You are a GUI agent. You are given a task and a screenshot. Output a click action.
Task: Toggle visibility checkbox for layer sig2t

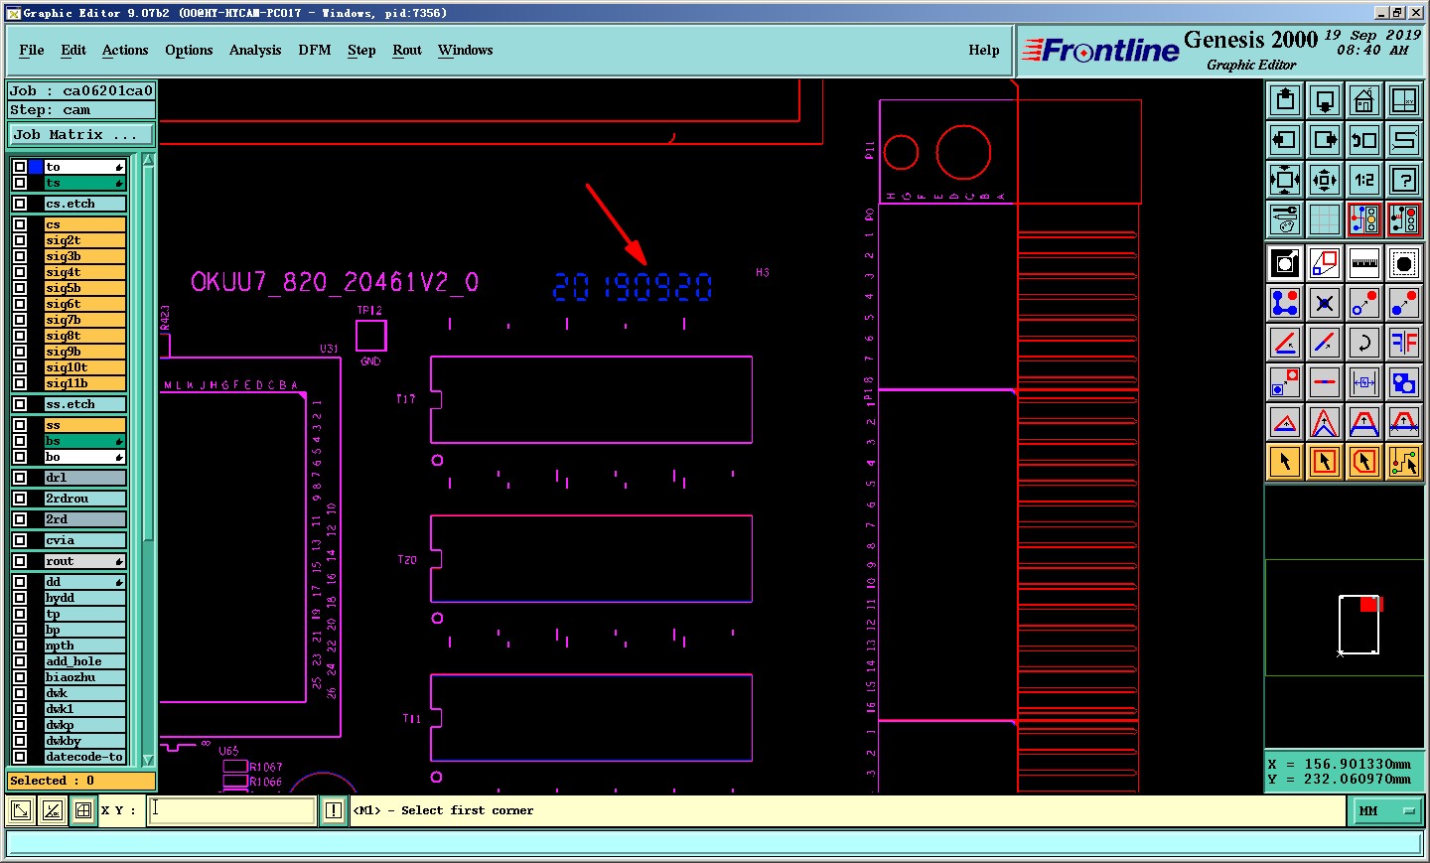coord(20,240)
